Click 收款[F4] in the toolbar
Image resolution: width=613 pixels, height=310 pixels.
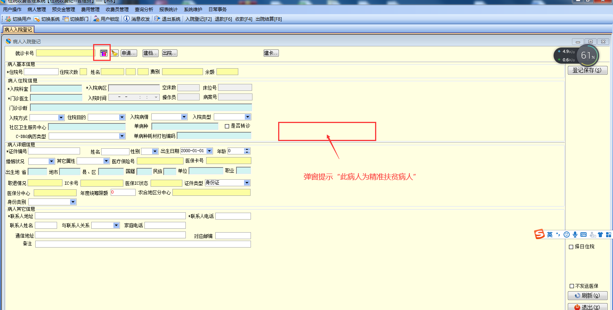click(x=244, y=19)
